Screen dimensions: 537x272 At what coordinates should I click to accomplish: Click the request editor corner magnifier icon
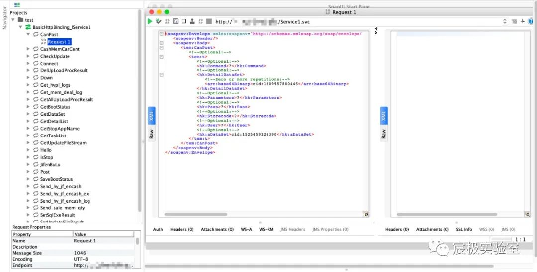tap(366, 214)
